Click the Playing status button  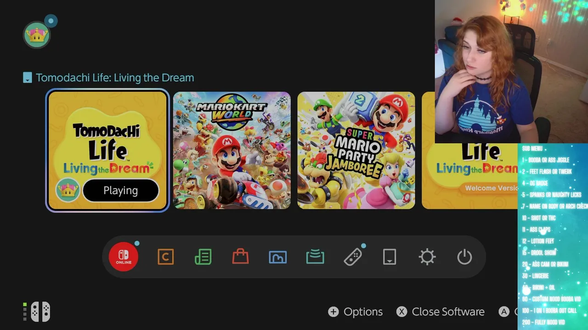pyautogui.click(x=121, y=191)
